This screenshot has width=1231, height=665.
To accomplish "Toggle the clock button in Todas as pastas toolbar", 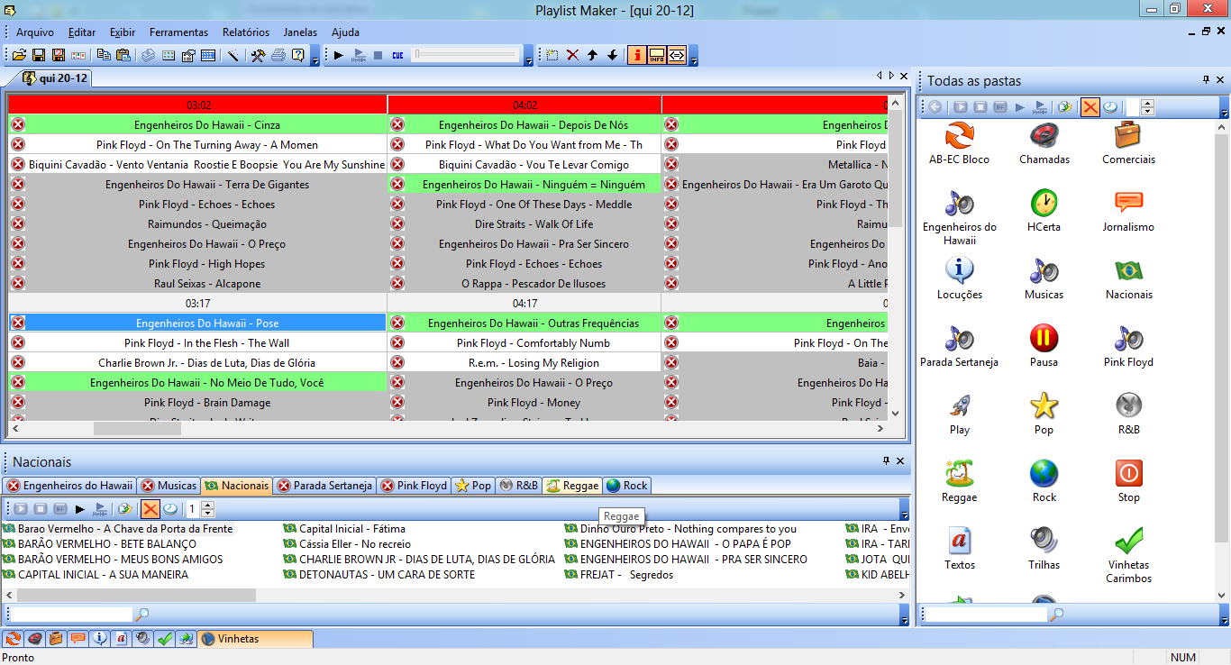I will (1110, 107).
